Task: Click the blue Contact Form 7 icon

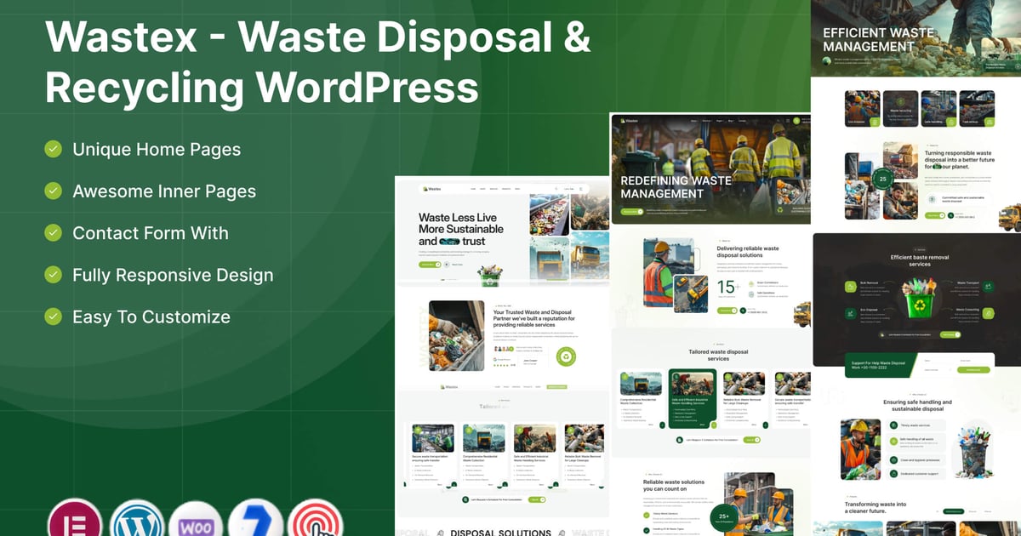Action: [256, 519]
